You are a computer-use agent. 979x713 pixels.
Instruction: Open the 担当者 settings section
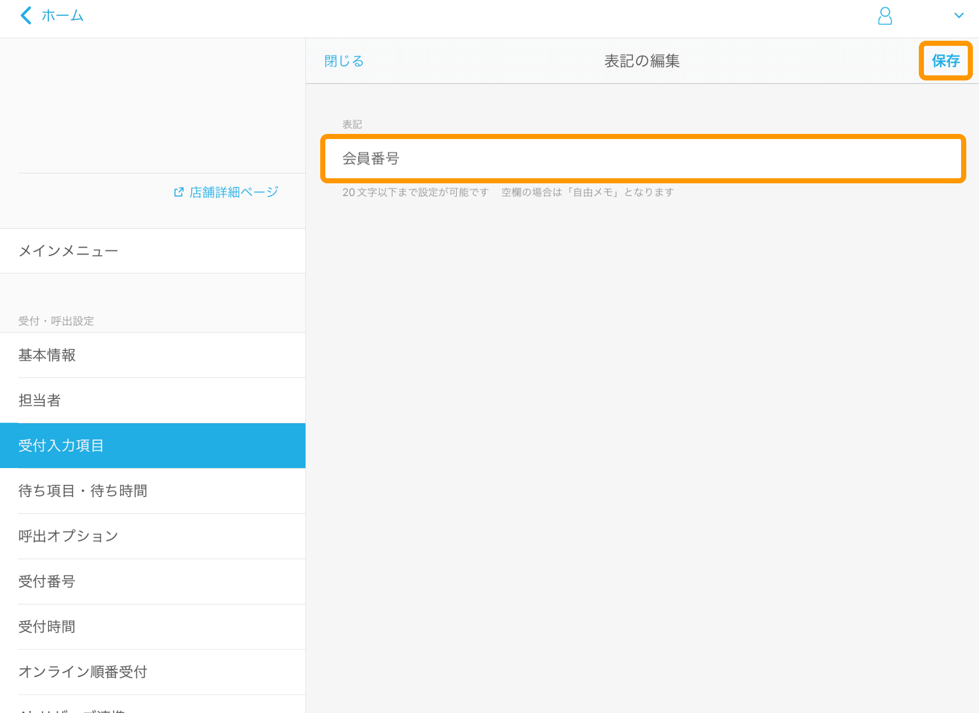coord(39,401)
